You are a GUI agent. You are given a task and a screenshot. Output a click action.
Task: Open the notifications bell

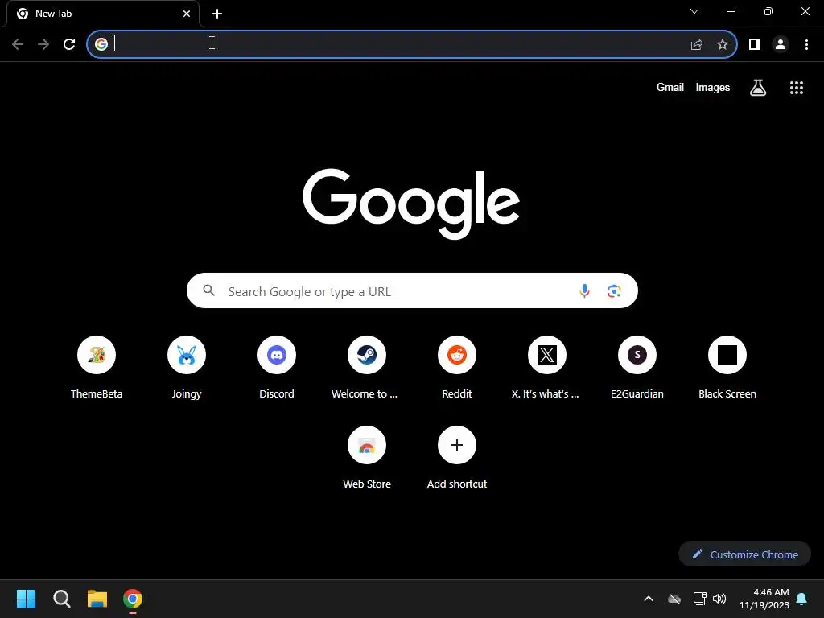(802, 599)
